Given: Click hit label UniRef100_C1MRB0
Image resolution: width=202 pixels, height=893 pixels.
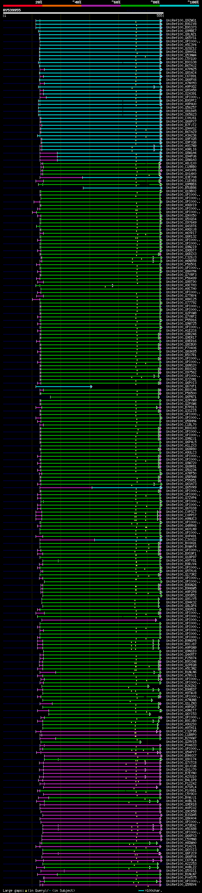Looking at the screenshot, I should coord(181,167).
